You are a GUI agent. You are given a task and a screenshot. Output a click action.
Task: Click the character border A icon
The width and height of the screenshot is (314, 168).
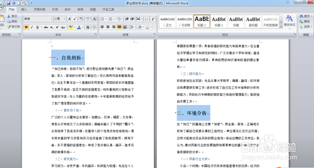pos(94,19)
